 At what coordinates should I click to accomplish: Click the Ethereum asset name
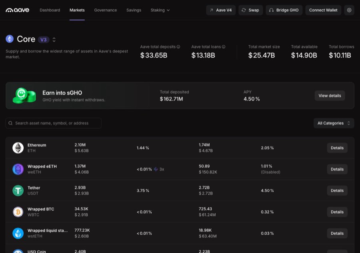pyautogui.click(x=37, y=145)
